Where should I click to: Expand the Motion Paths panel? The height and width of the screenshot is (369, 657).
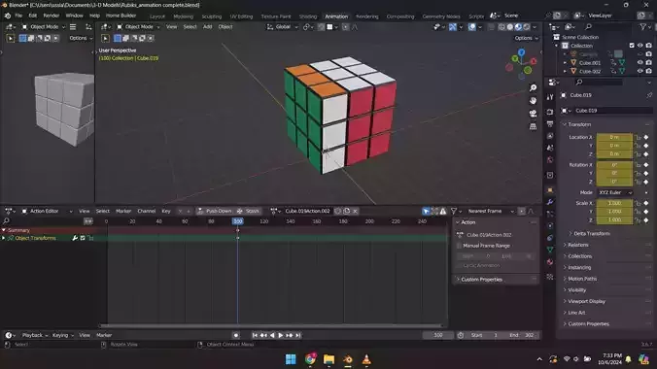[582, 279]
